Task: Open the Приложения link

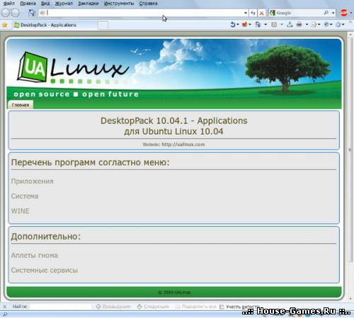Action: 33,181
